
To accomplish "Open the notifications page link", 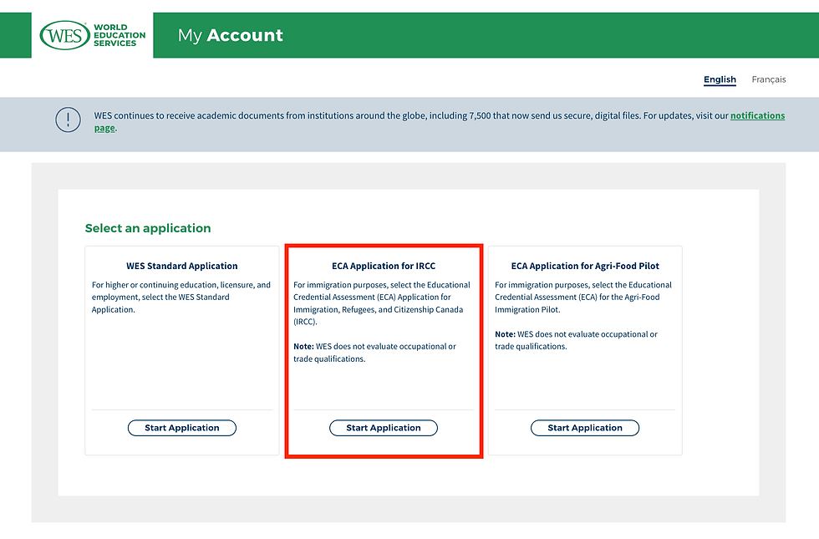I will click(x=757, y=115).
